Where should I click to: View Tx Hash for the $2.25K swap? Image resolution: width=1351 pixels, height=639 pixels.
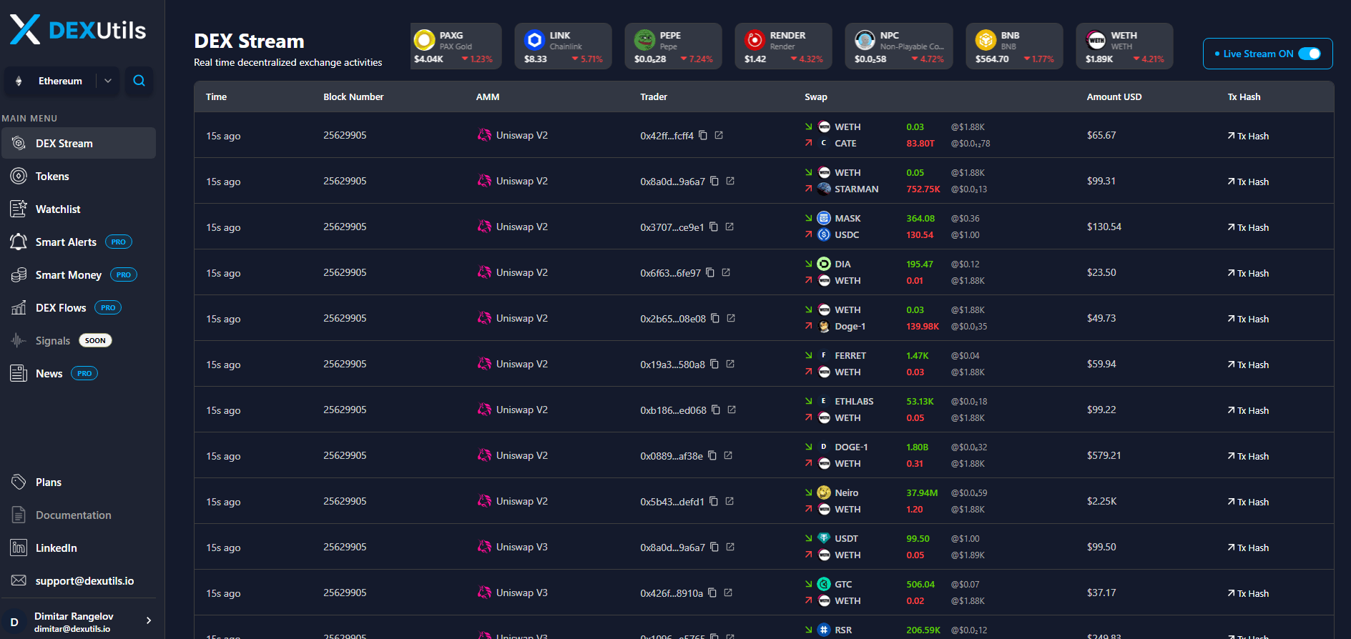(x=1248, y=502)
